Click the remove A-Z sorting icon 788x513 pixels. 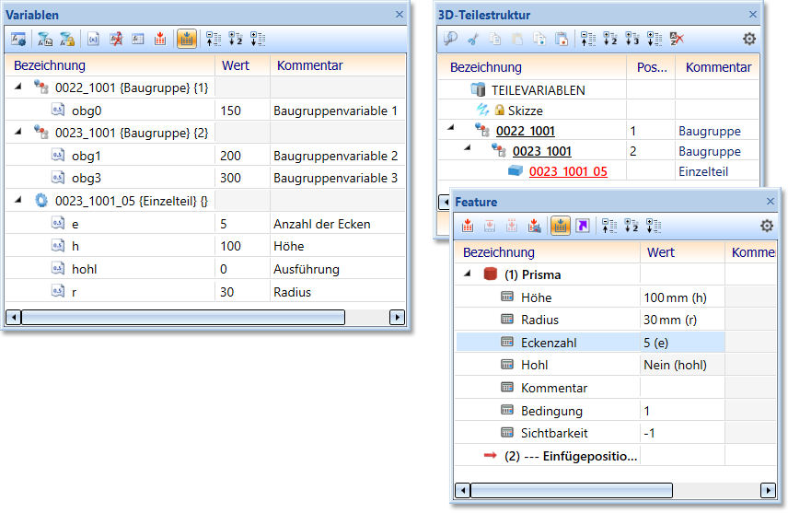click(x=677, y=39)
